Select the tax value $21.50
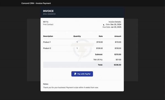Screen dimensions: 165x100 pyautogui.click(x=118, y=60)
